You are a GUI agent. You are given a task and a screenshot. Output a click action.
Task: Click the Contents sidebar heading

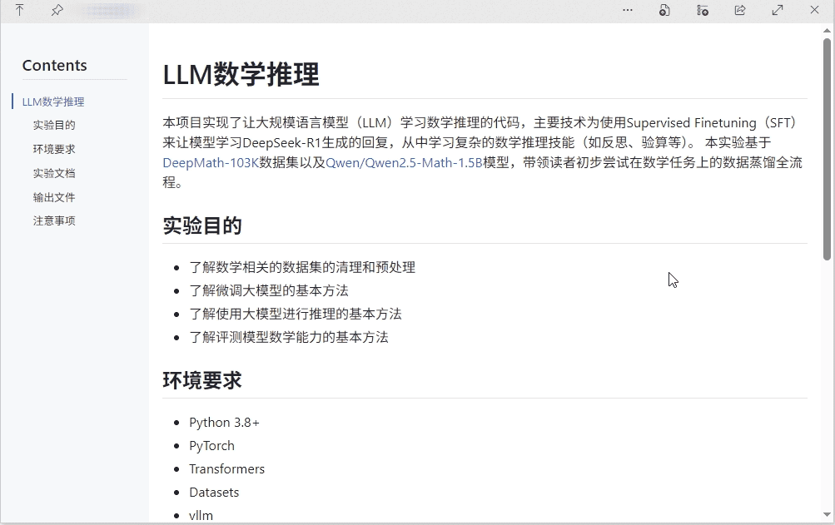[x=54, y=66]
